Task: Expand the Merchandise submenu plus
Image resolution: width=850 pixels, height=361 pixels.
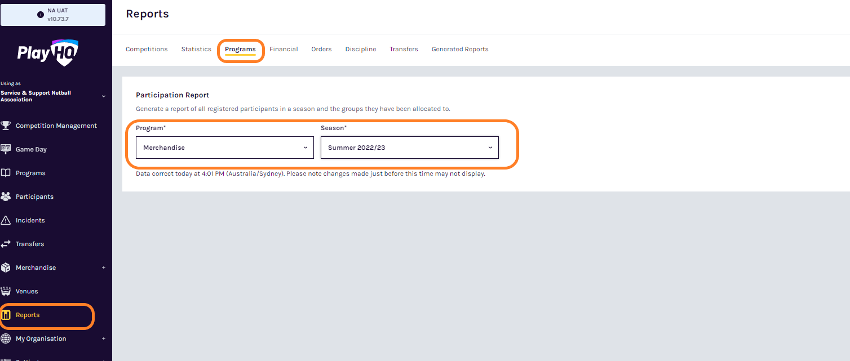Action: click(x=104, y=268)
